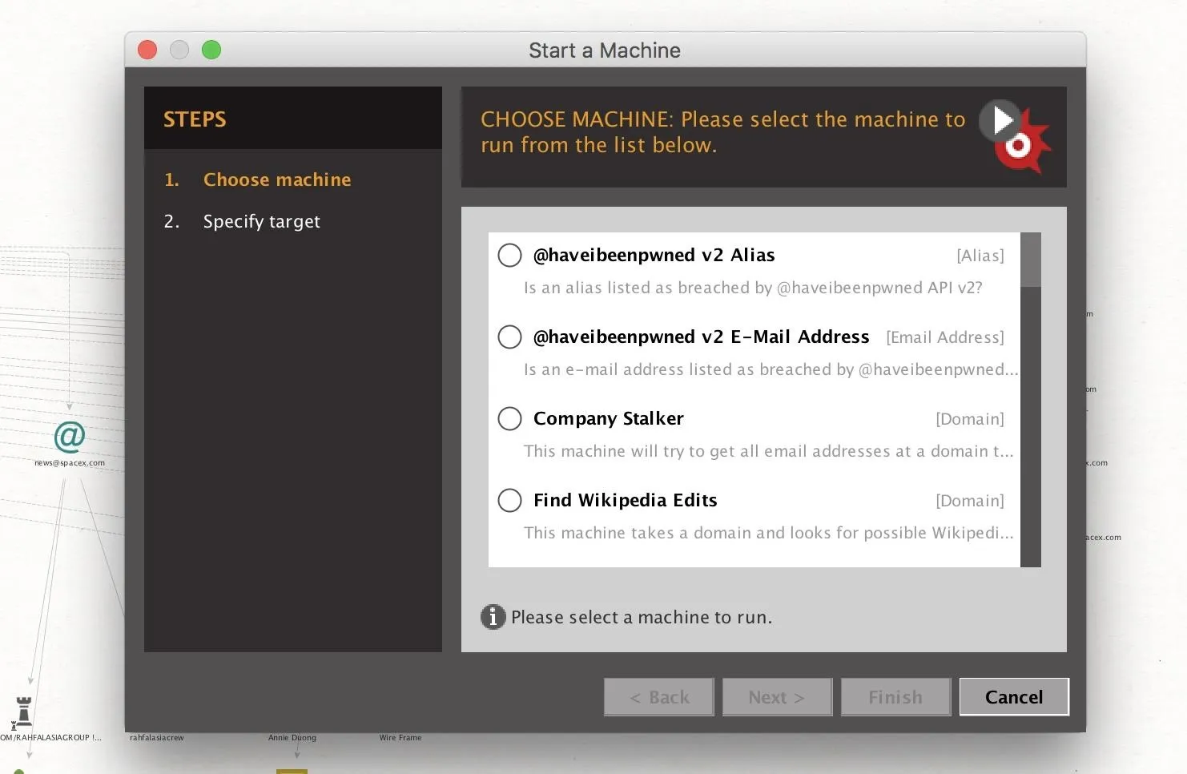Choose the Find Wikipedia Edits radio button
1187x774 pixels.
509,500
